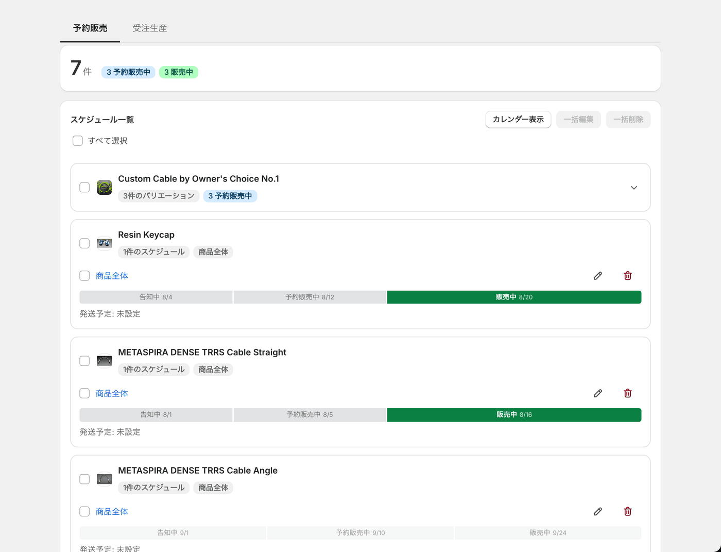Open the Cable Straight product thumbnail
721x552 pixels.
coord(105,361)
